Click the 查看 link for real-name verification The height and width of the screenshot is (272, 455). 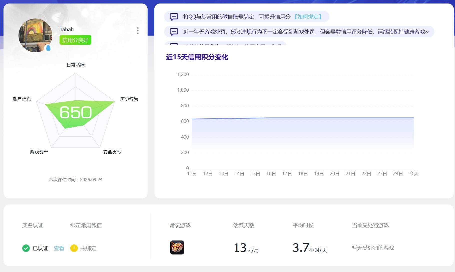(x=59, y=248)
